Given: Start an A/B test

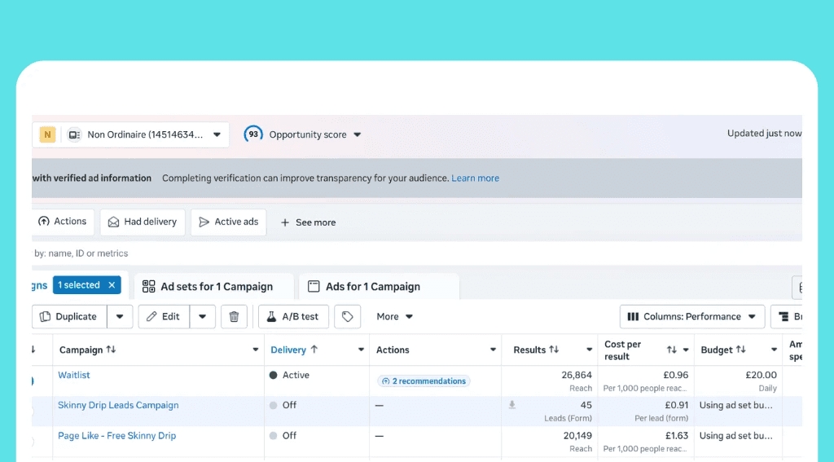Looking at the screenshot, I should coord(293,317).
